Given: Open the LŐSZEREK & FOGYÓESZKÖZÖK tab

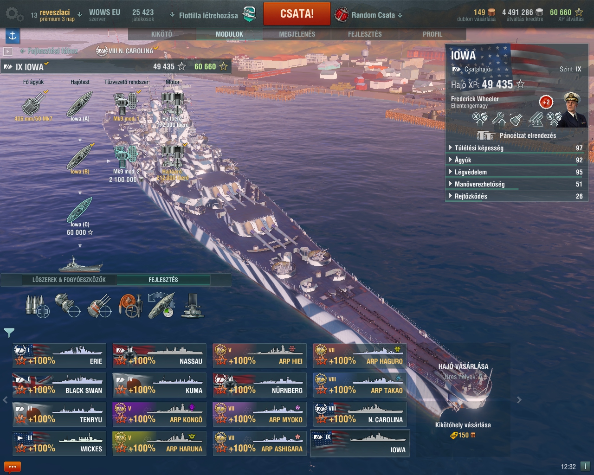Looking at the screenshot, I should (x=69, y=280).
